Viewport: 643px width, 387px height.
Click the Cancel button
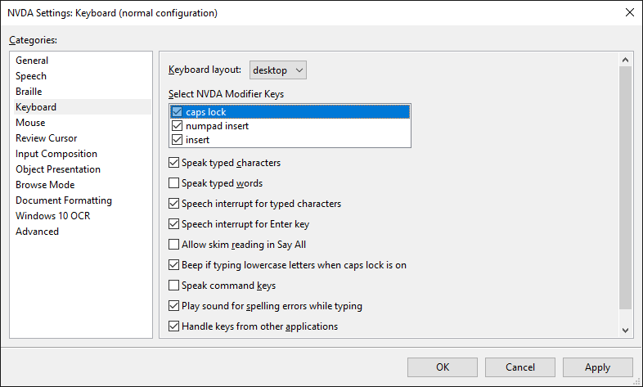520,367
